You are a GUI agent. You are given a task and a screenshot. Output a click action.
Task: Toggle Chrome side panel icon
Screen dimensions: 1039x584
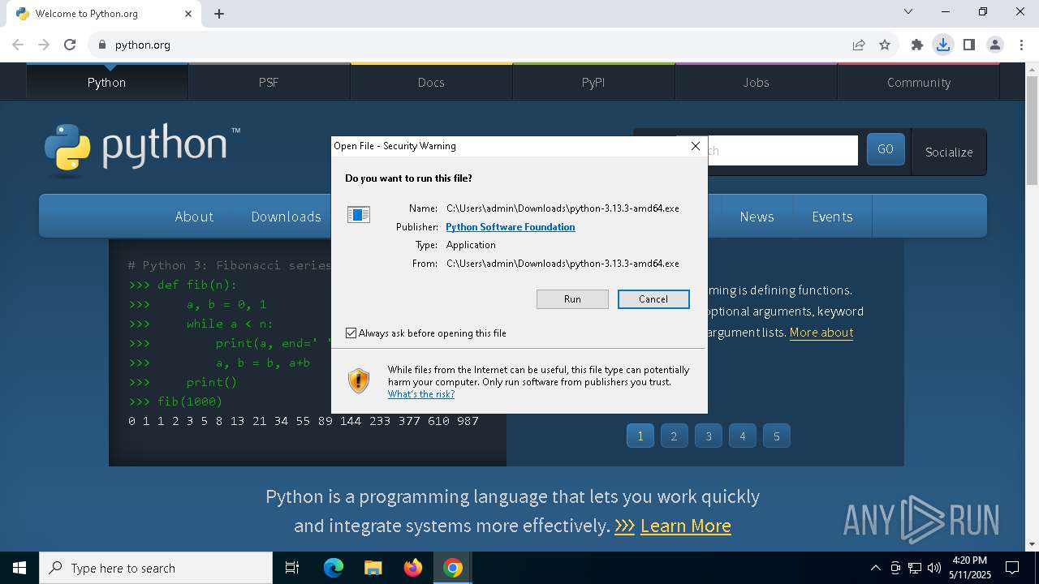969,45
